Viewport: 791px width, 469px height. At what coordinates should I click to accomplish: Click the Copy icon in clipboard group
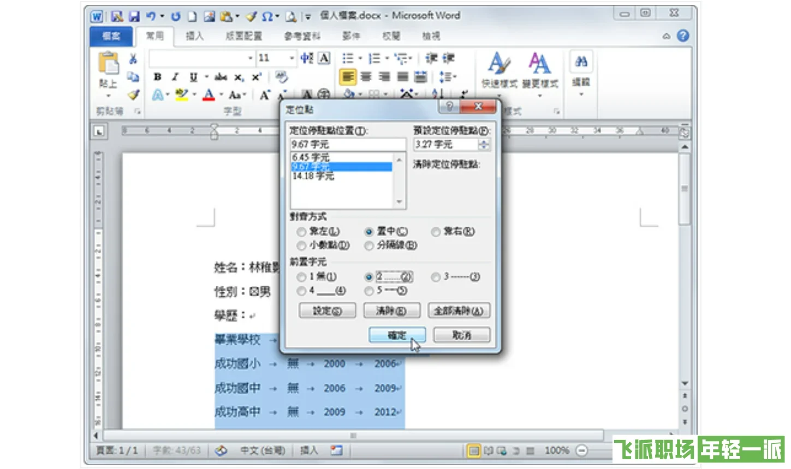(133, 77)
